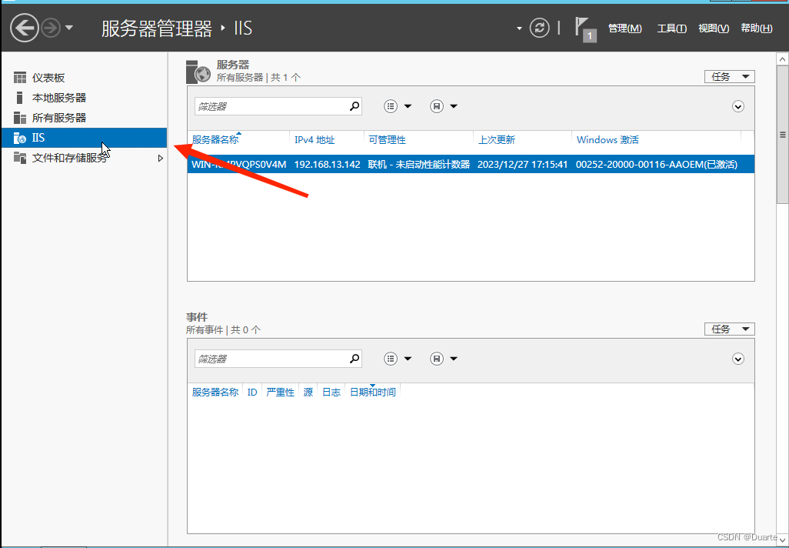
Task: Click the back navigation arrow
Action: (24, 28)
